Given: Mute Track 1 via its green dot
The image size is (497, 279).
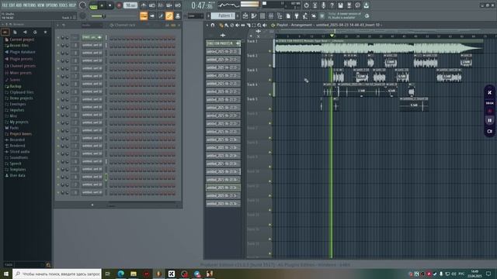Looking at the screenshot, I should coord(270,51).
